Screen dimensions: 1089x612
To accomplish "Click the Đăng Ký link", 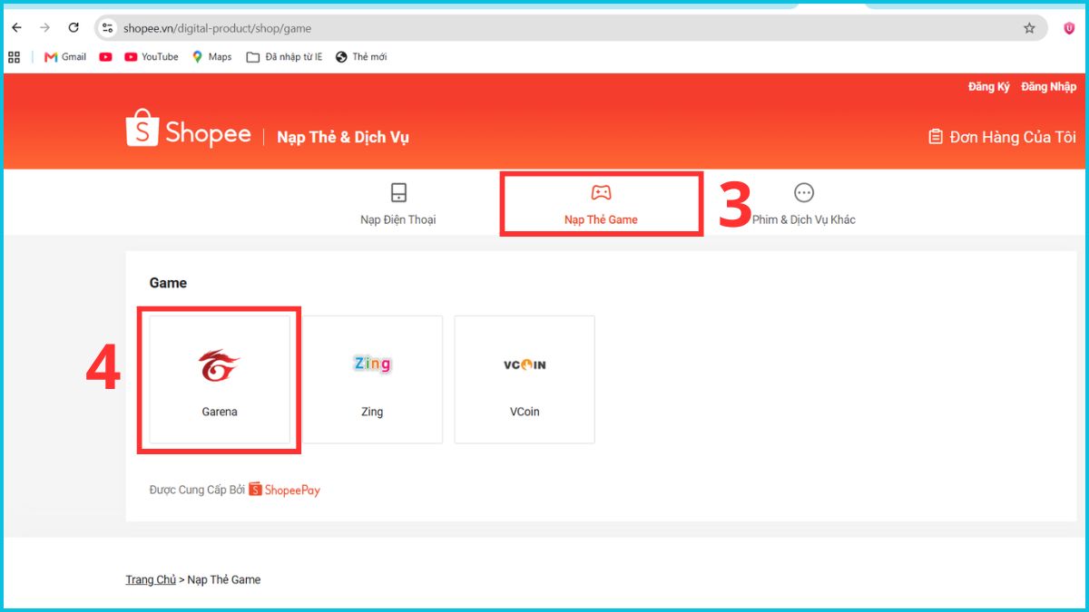I will (989, 87).
